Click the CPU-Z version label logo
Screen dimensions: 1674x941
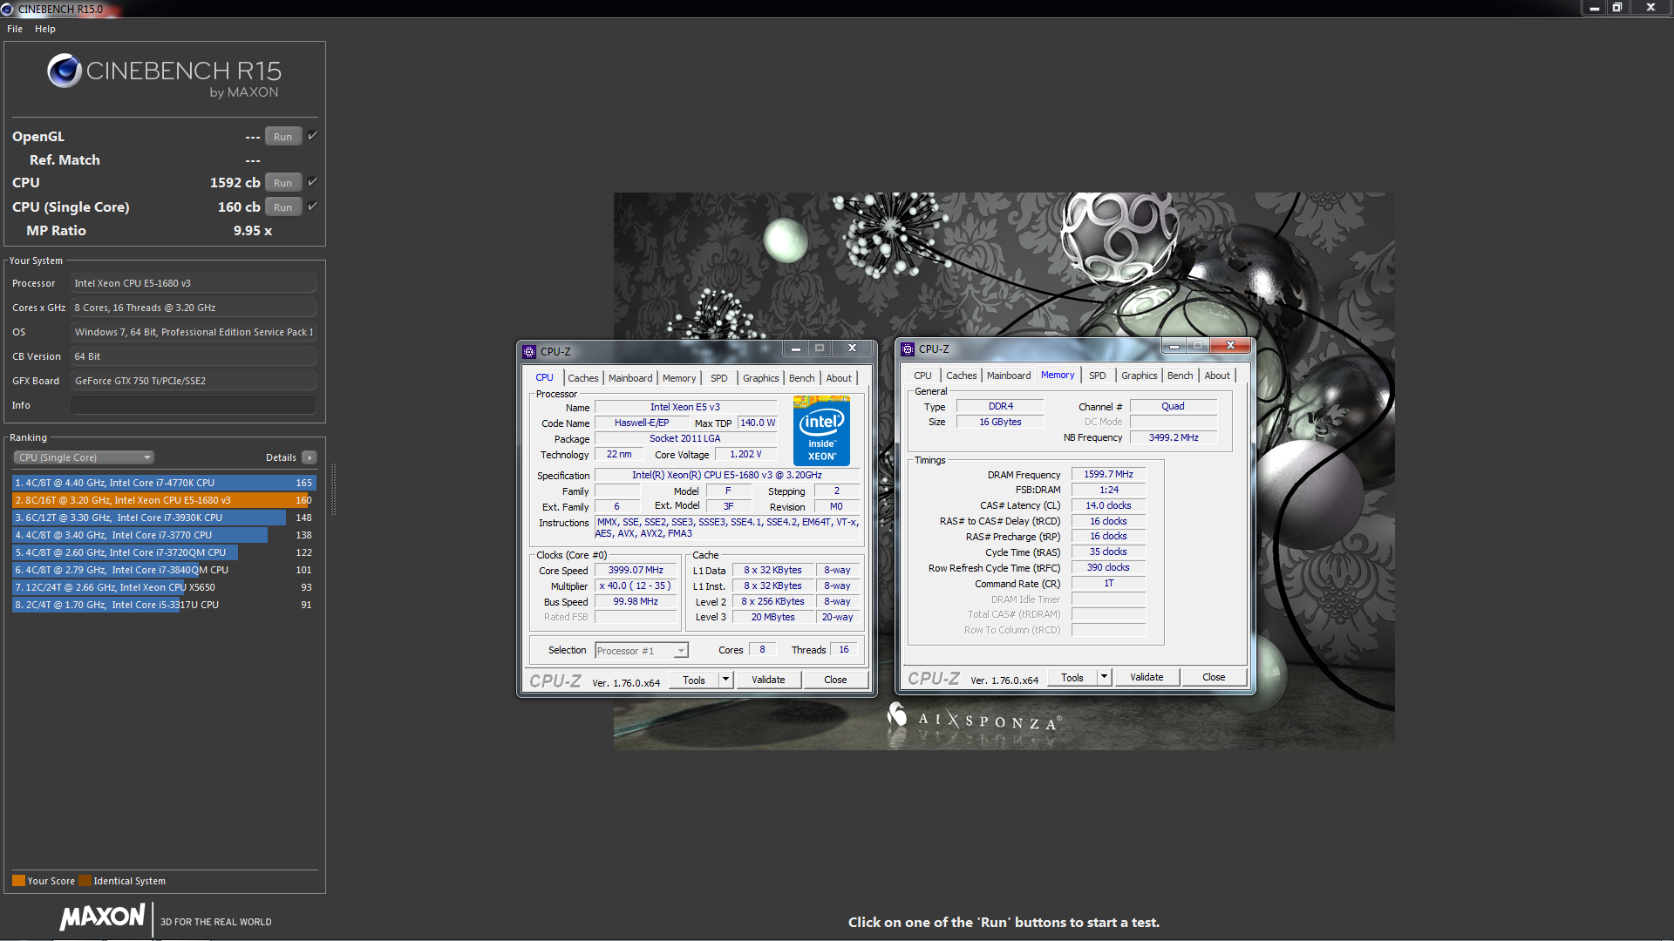pos(555,680)
